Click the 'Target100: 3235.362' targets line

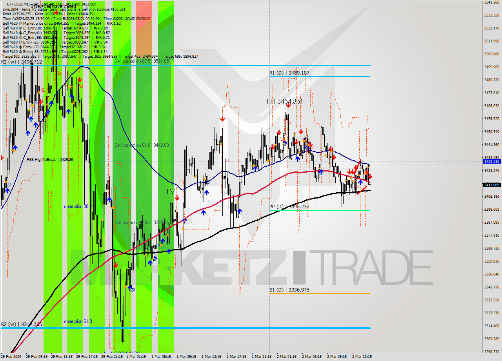click(x=100, y=56)
